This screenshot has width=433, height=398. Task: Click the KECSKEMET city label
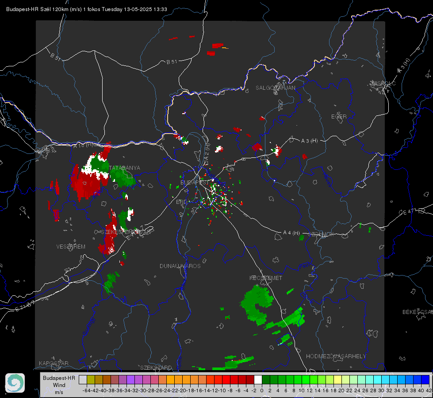click(x=266, y=278)
